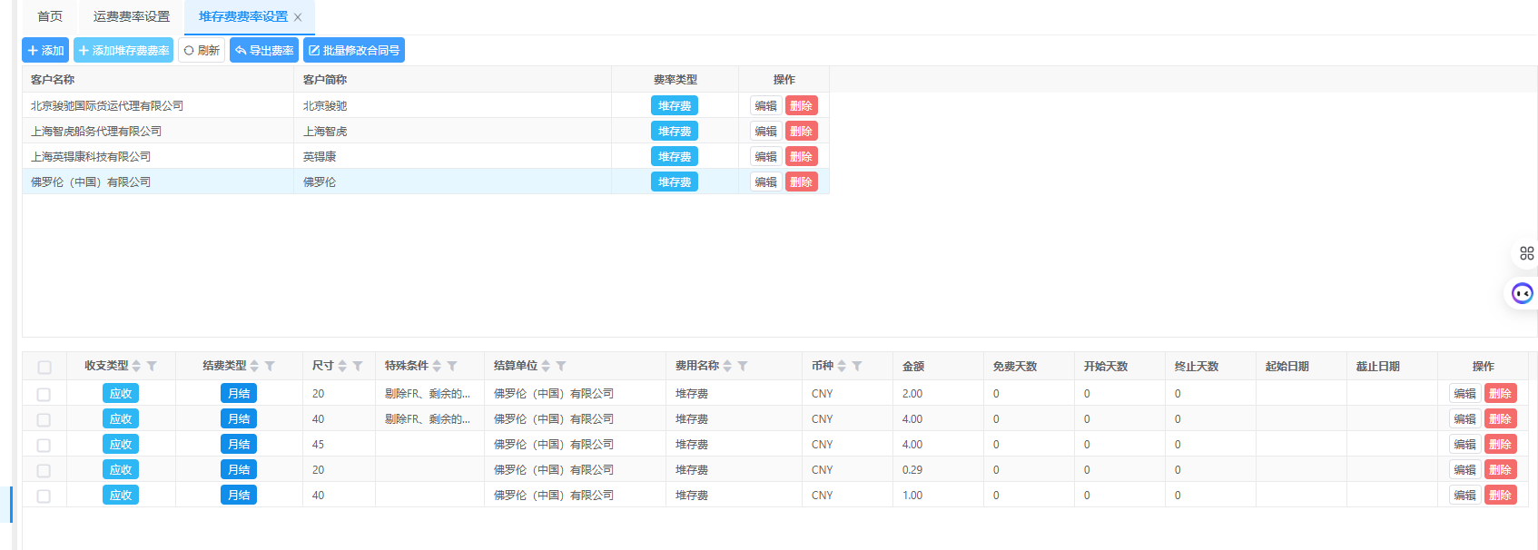The width and height of the screenshot is (1538, 550).
Task: Switch to the 运费费率设置 tab
Action: tap(132, 16)
